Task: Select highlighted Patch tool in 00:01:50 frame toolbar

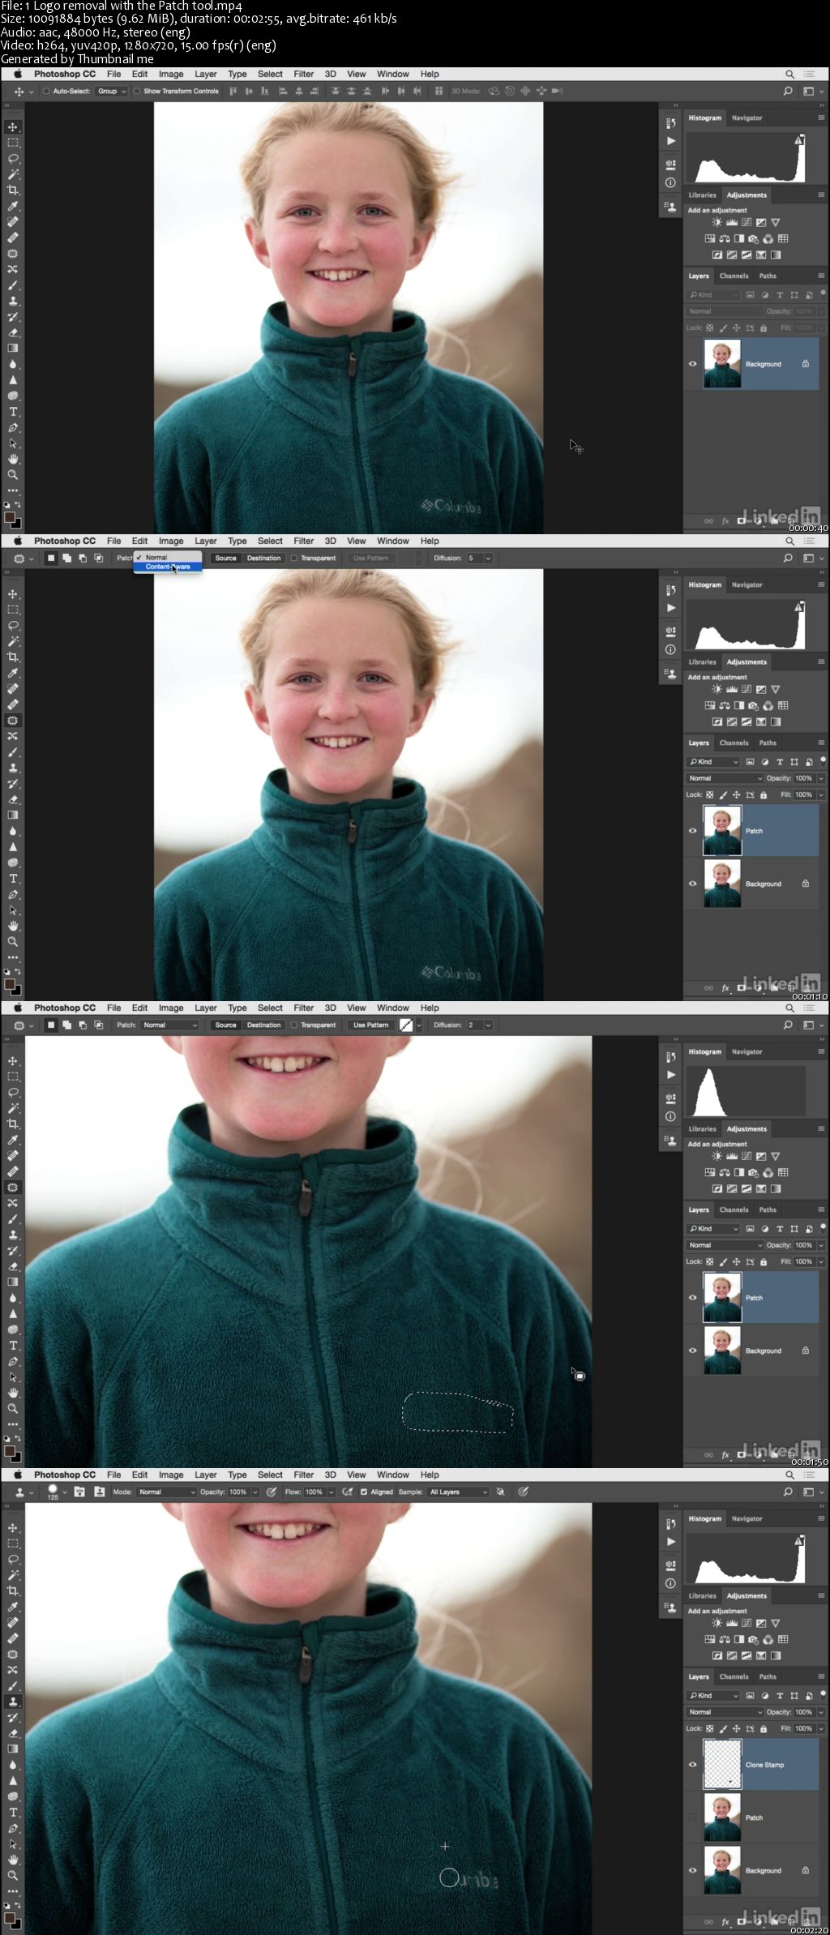Action: pos(13,1188)
